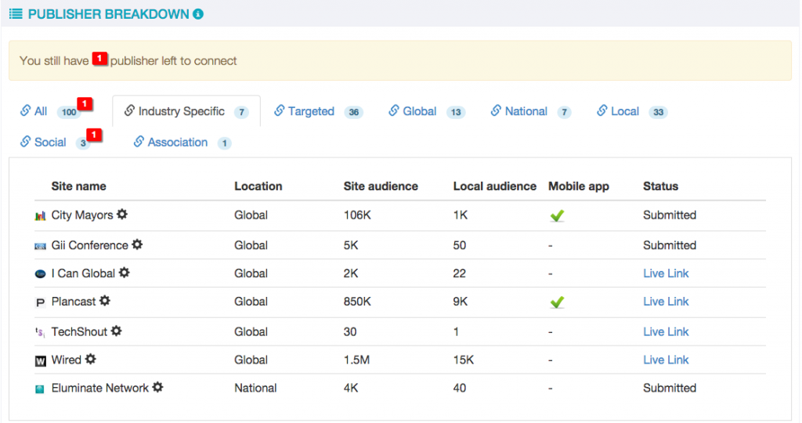802x423 pixels.
Task: Click the Wired site name
Action: (x=66, y=360)
